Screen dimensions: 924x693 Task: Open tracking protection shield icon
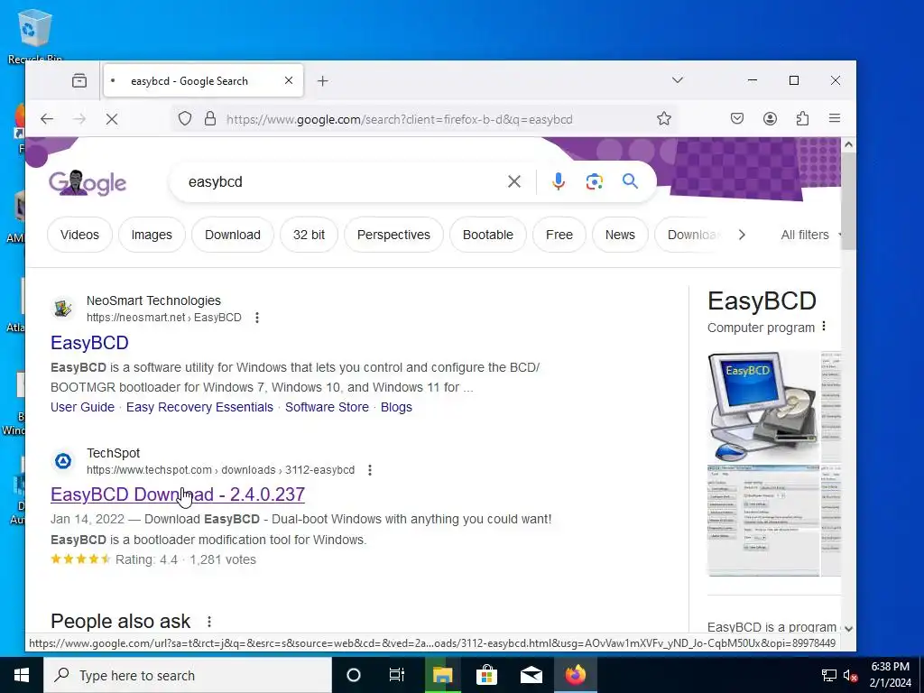pos(185,118)
